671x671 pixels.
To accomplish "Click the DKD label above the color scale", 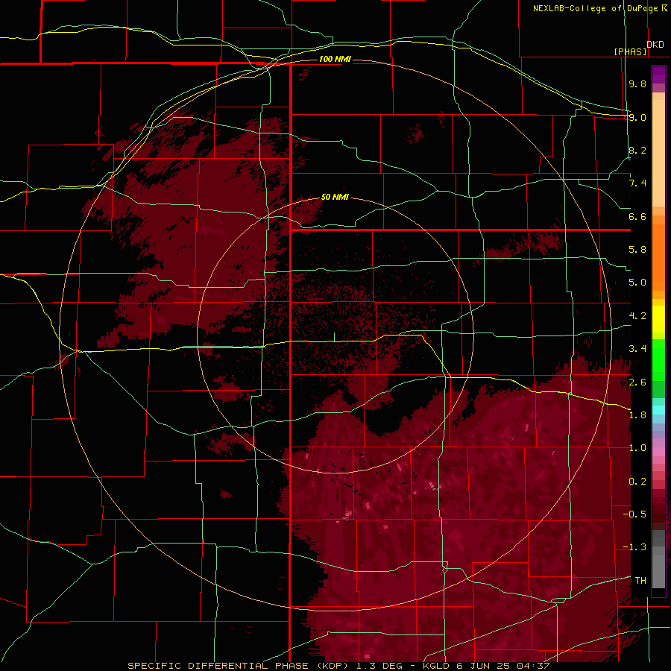I will coord(655,45).
